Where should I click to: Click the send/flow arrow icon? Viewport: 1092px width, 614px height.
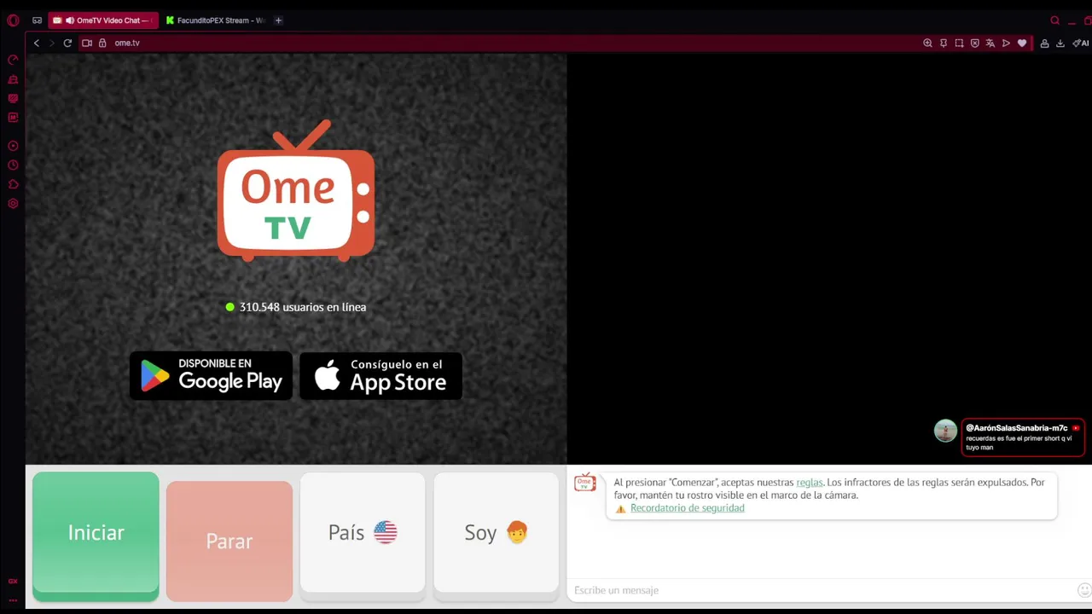(x=1006, y=43)
